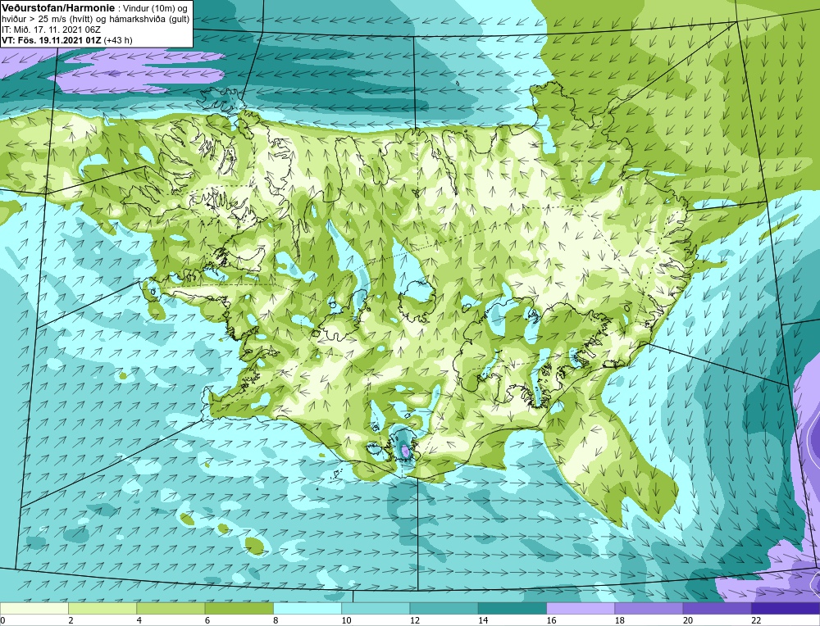
Task: Select the light yellow-green 2–4 m/s swatch
Action: coord(102,608)
